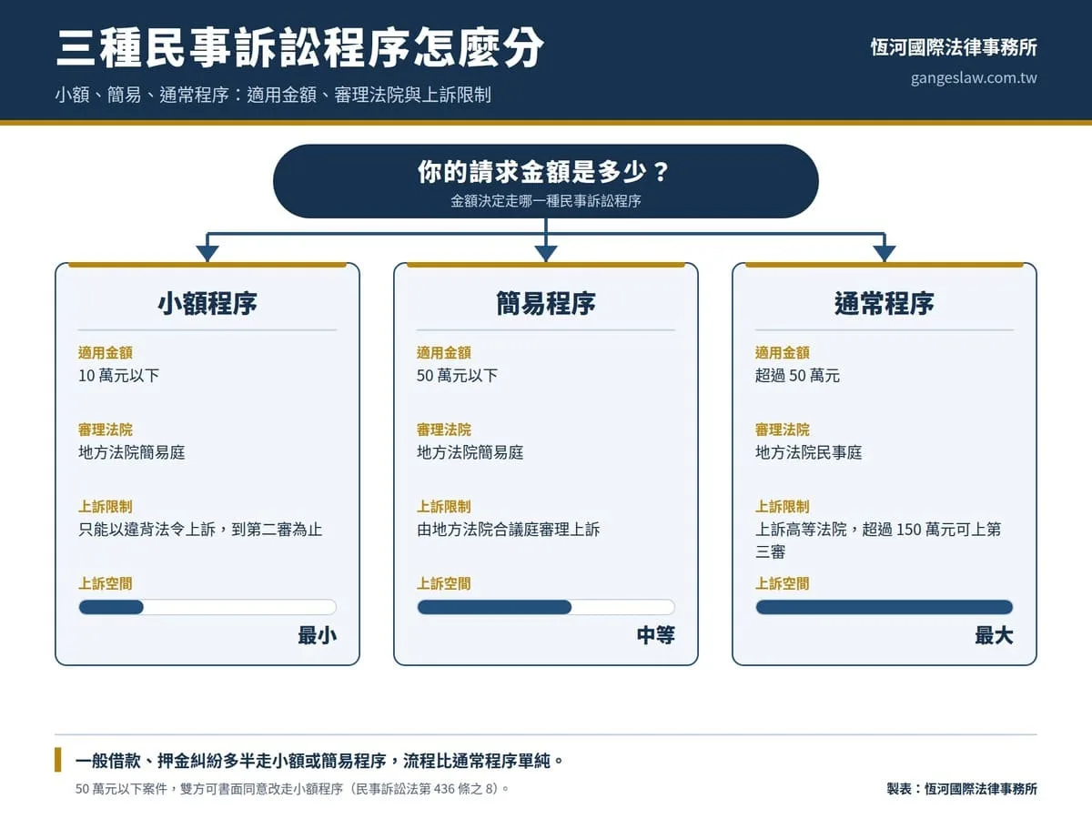Click the credit 製表：恆河國際法律事務所

click(962, 789)
